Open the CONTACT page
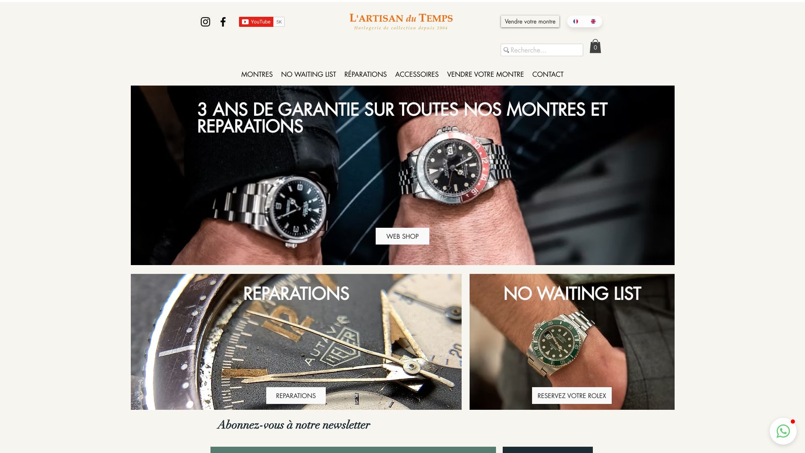This screenshot has height=453, width=805. click(548, 74)
